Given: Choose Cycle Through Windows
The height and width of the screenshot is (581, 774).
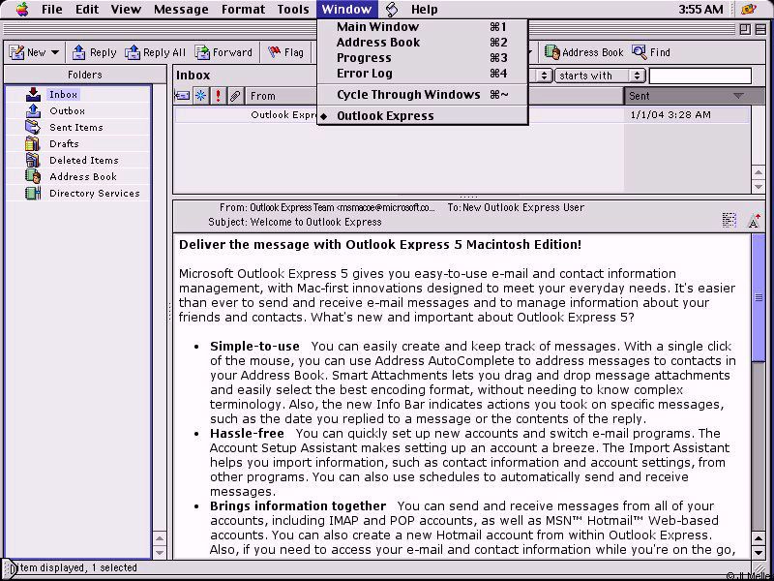Looking at the screenshot, I should click(423, 94).
